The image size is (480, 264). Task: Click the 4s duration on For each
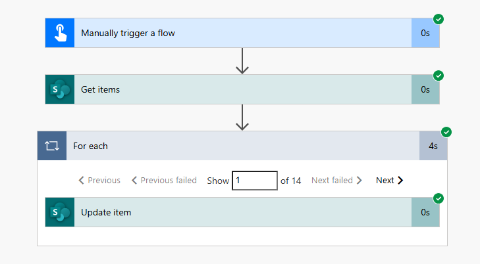433,146
